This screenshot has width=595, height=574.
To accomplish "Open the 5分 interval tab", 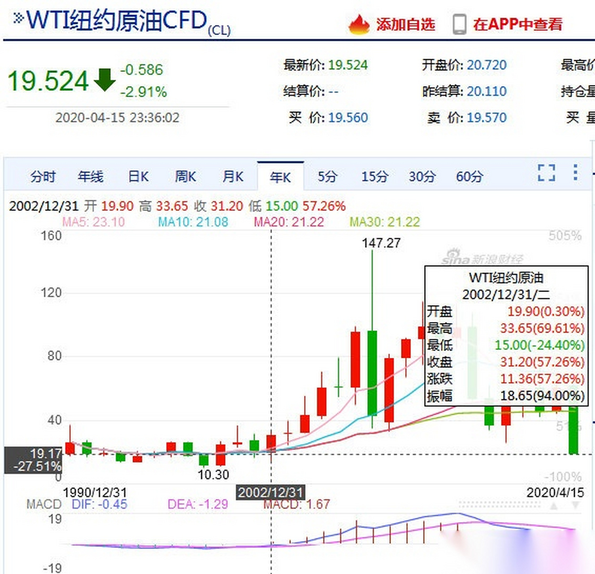I will pos(327,177).
